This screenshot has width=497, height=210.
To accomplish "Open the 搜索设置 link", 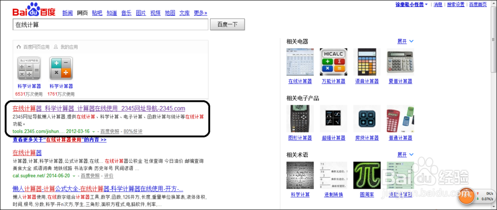I will click(455, 4).
